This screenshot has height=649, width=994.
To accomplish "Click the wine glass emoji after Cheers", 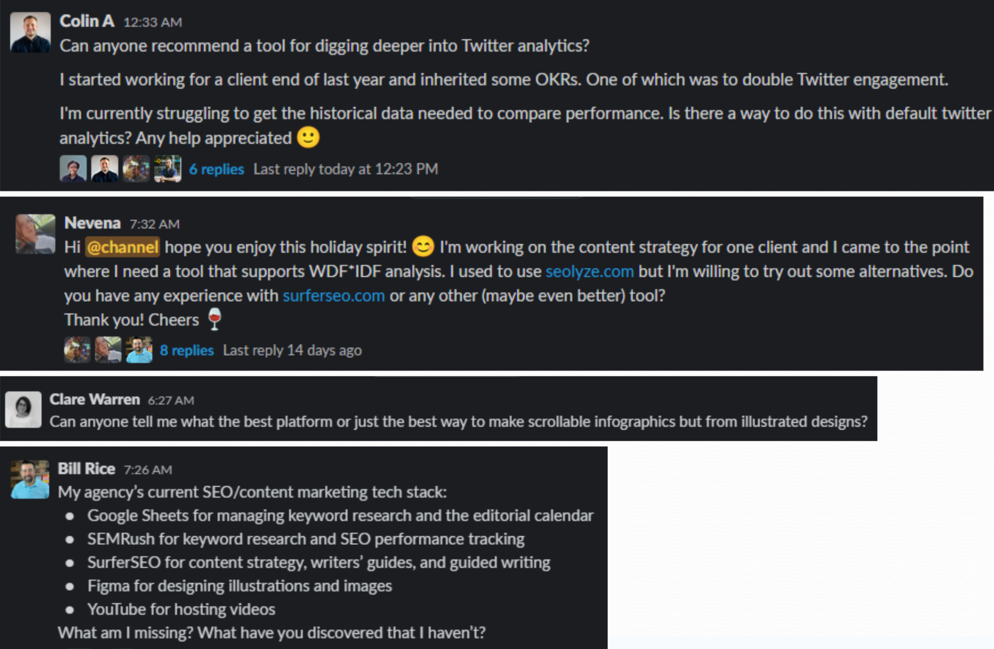I will 215,319.
